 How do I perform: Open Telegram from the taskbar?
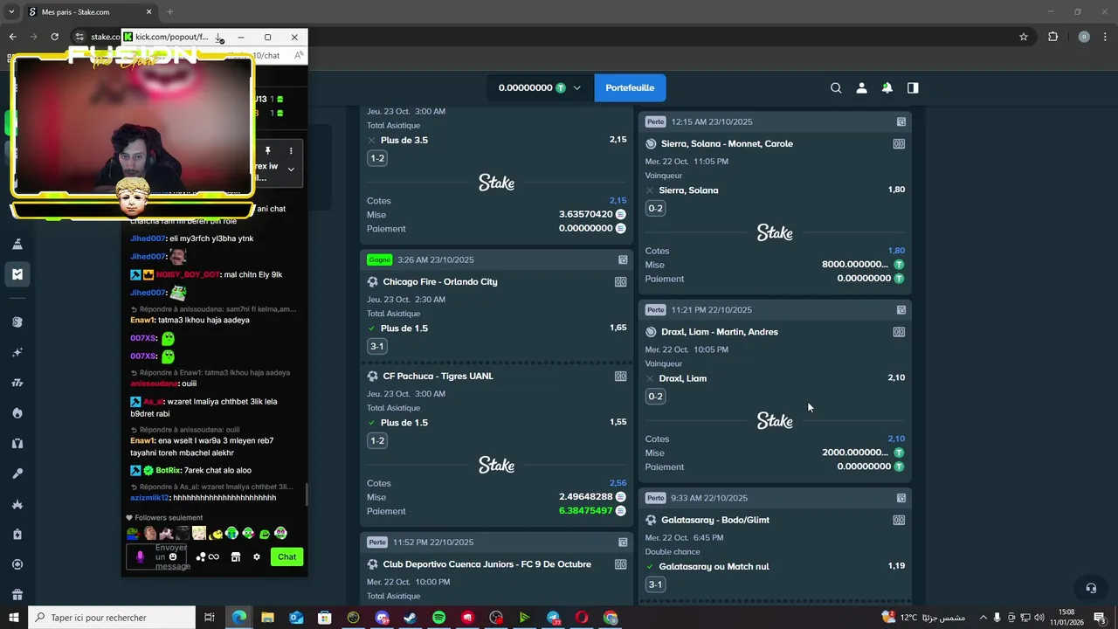coord(554,618)
